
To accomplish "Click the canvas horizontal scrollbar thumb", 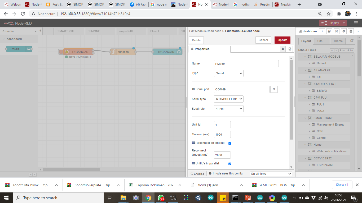I will (x=71, y=169).
